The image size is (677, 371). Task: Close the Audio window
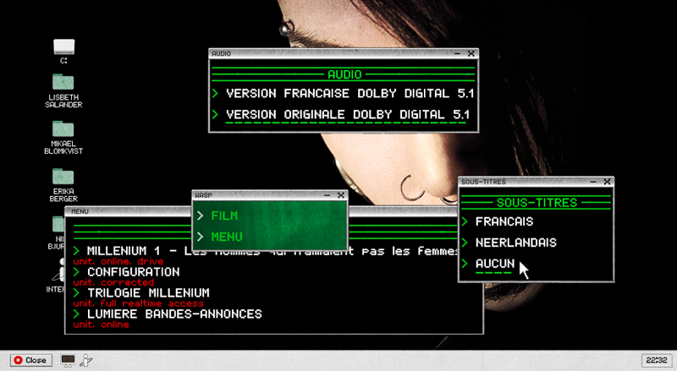pos(471,53)
